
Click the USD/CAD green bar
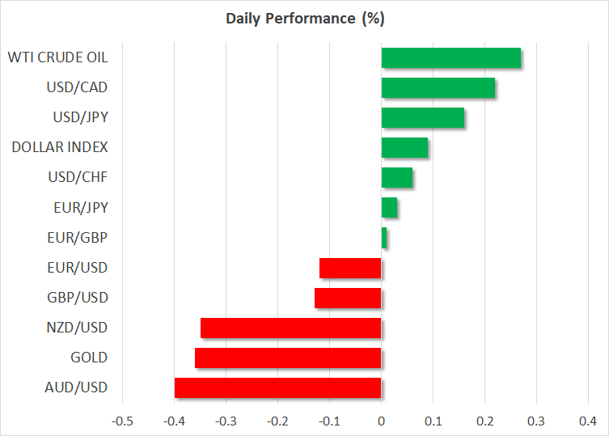(438, 87)
